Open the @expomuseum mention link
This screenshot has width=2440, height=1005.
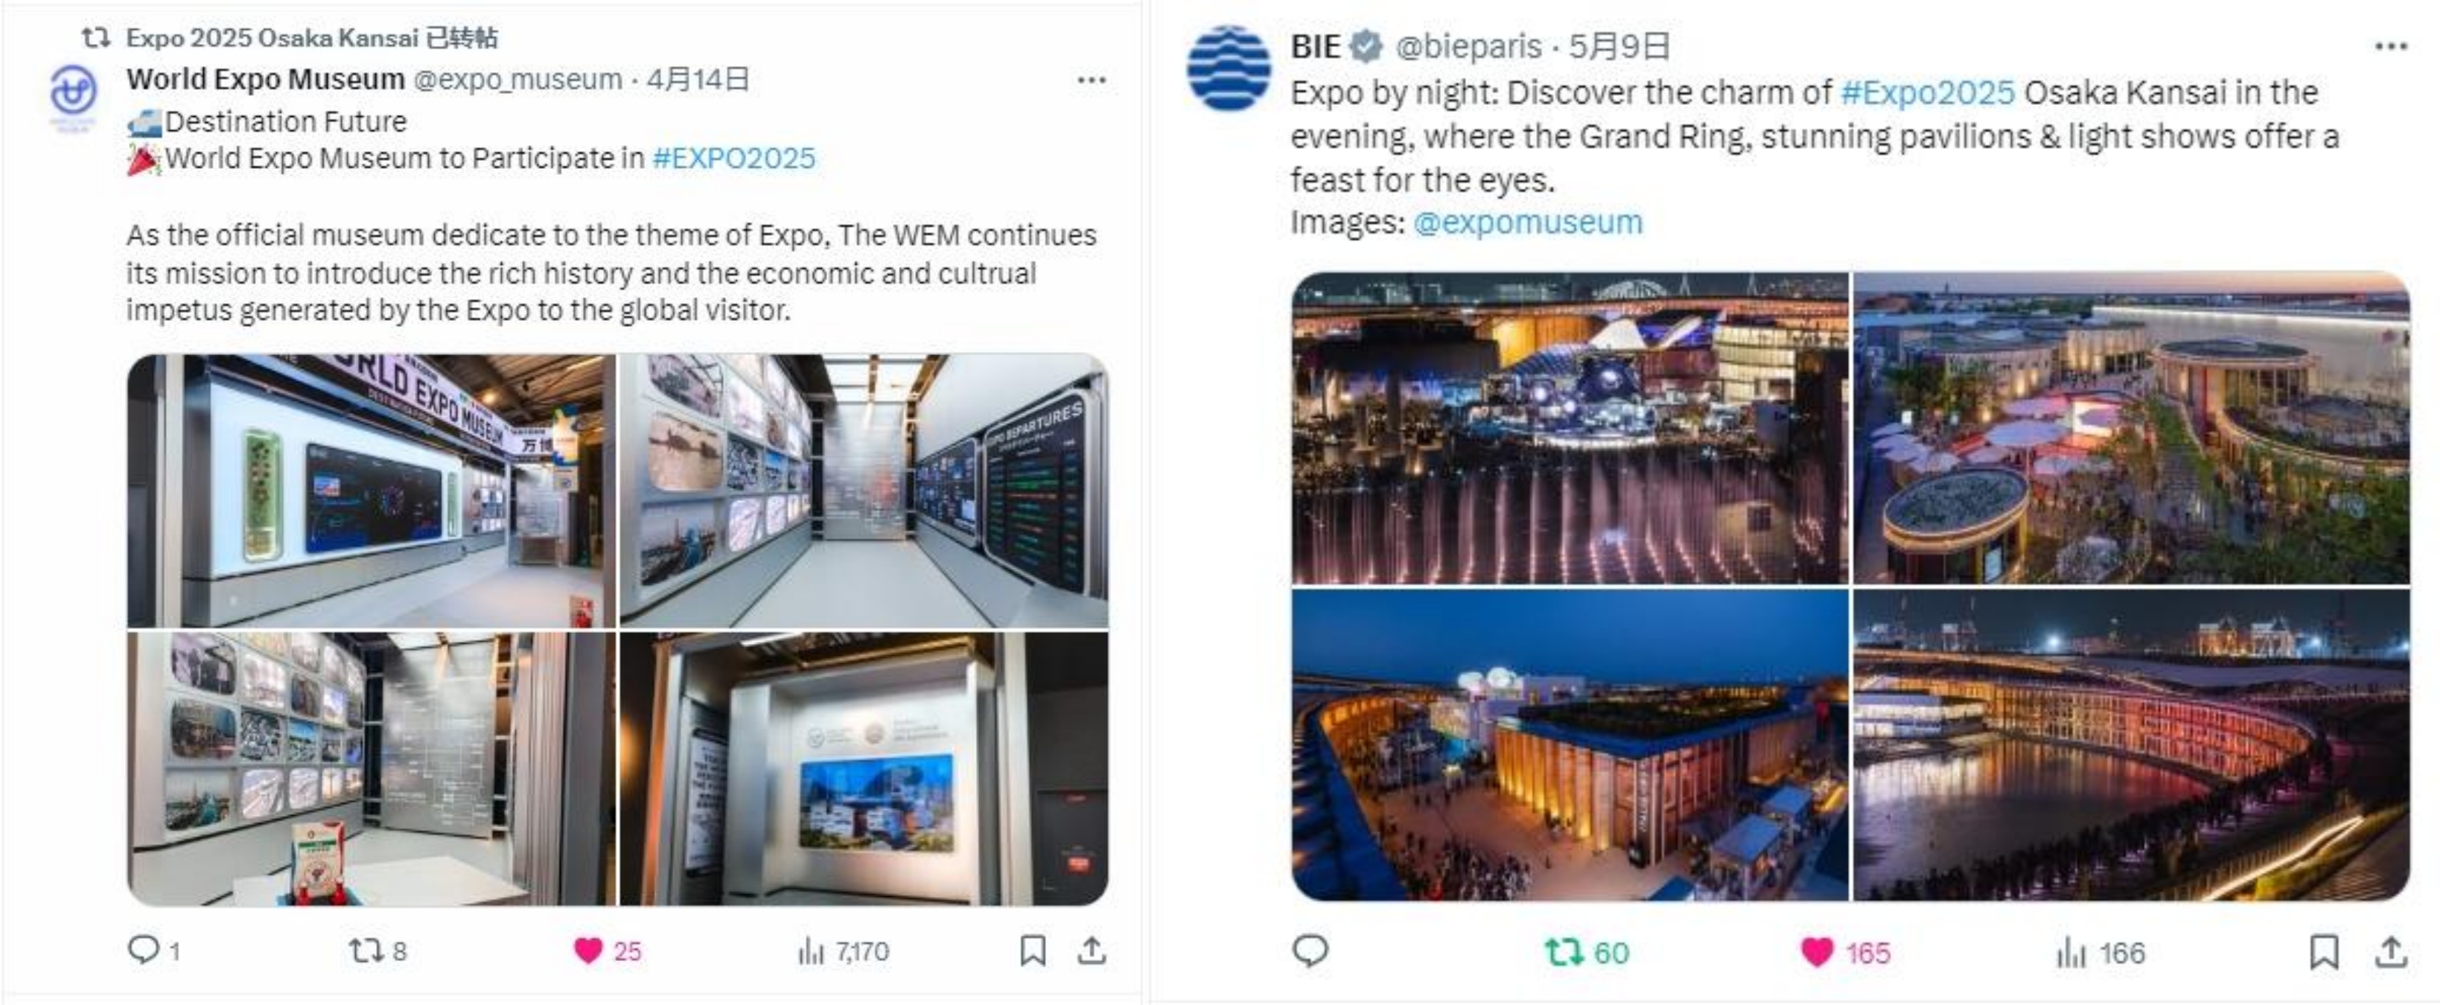tap(1528, 223)
